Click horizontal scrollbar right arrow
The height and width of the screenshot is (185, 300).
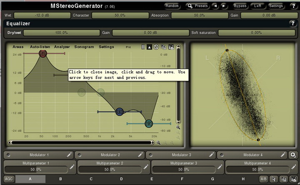point(152,142)
